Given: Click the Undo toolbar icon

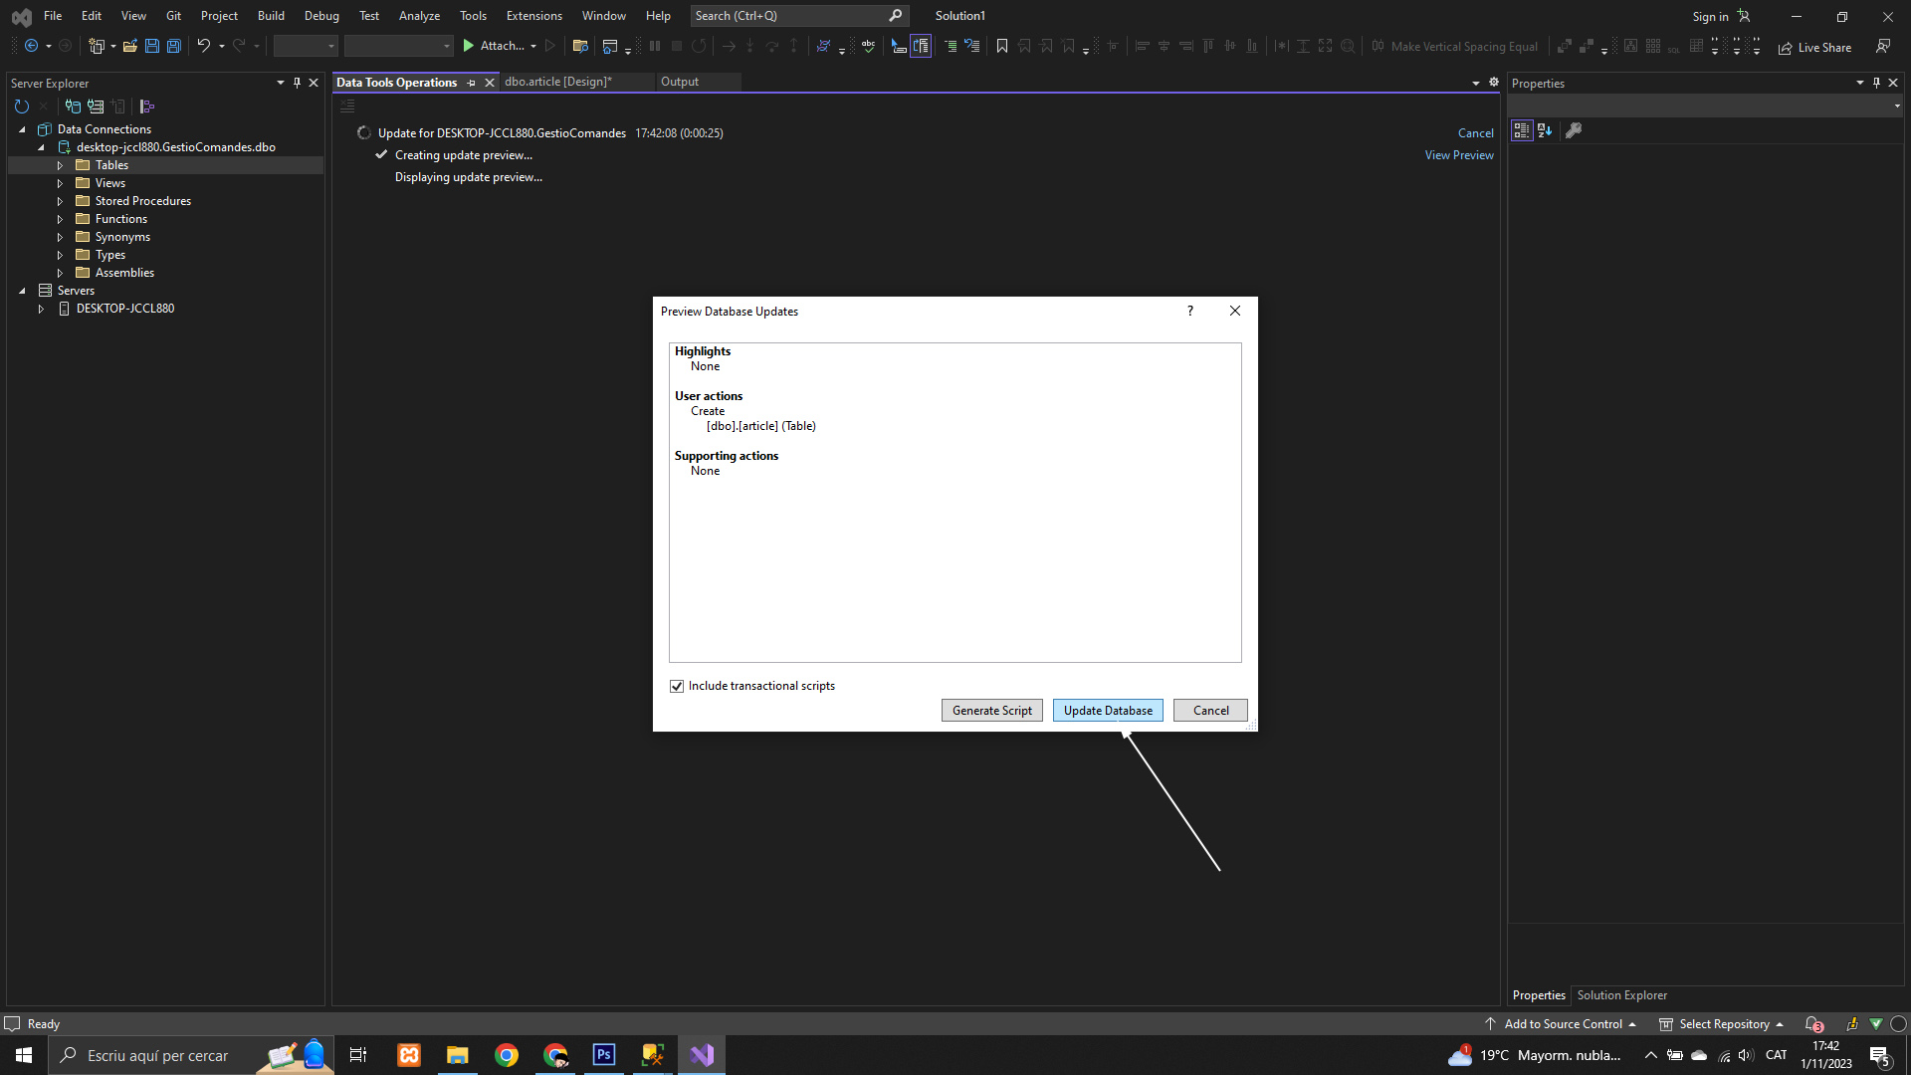Looking at the screenshot, I should [x=203, y=46].
